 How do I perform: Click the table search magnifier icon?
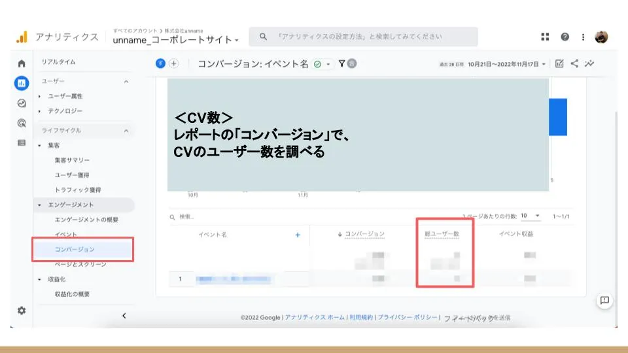pos(172,217)
